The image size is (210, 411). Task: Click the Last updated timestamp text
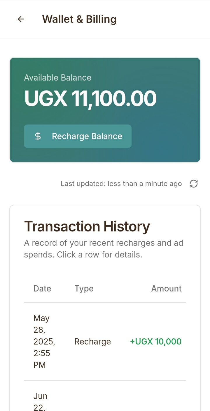coord(121,184)
